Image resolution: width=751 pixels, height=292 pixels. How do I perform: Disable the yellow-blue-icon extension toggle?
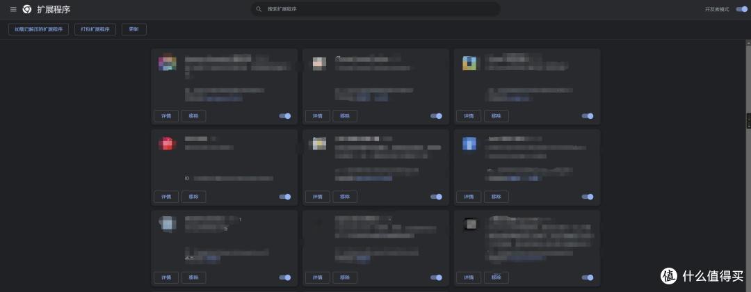[588, 116]
